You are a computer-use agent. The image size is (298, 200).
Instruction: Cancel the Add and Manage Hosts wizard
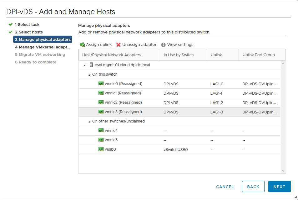(225, 187)
